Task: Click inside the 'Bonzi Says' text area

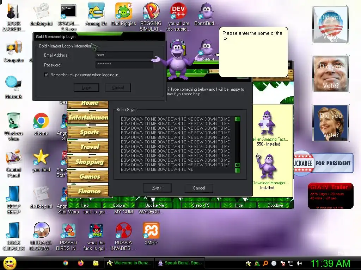Action: [177, 144]
